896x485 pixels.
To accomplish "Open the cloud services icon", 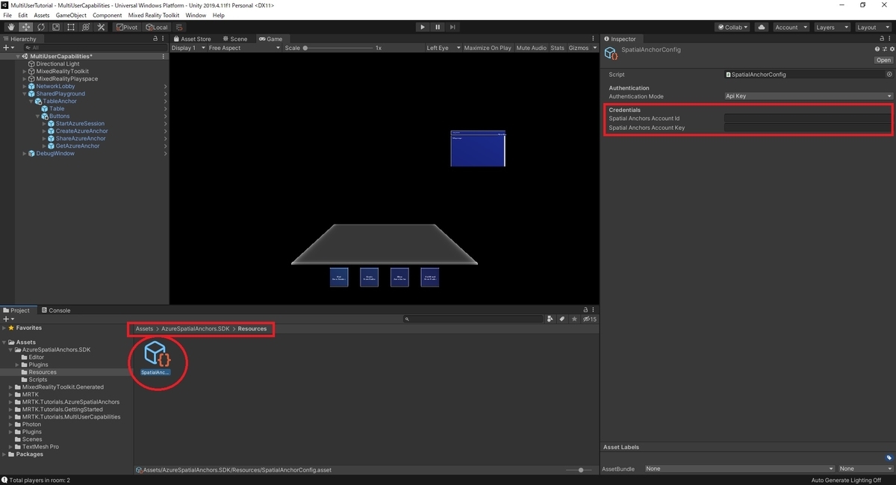I will (762, 27).
